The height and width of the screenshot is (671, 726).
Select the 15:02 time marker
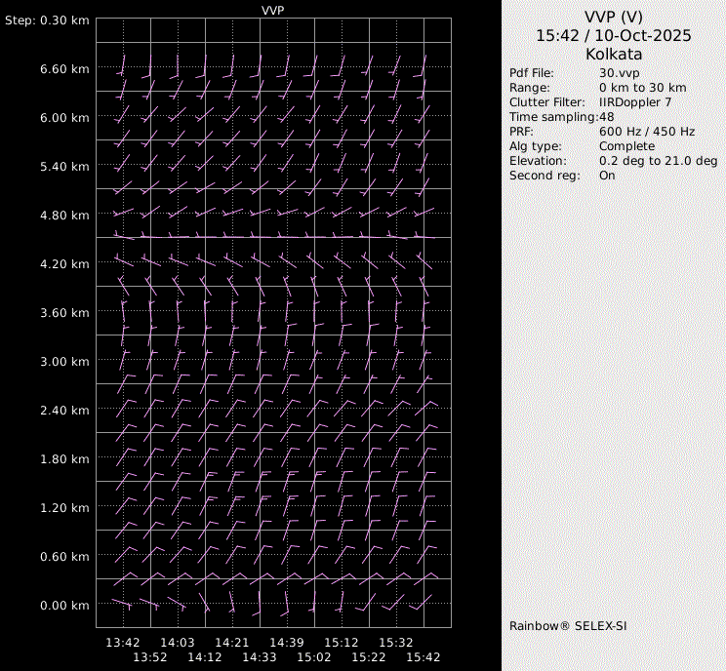pyautogui.click(x=314, y=657)
